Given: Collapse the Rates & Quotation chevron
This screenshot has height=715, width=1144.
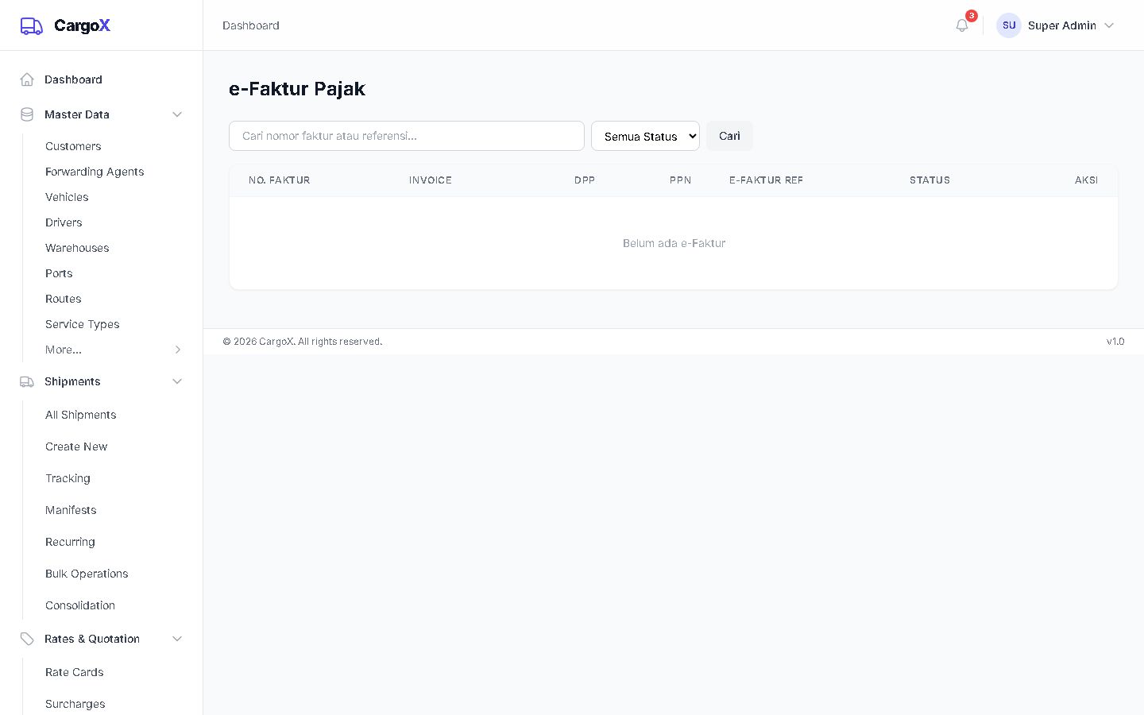Looking at the screenshot, I should pyautogui.click(x=177, y=639).
